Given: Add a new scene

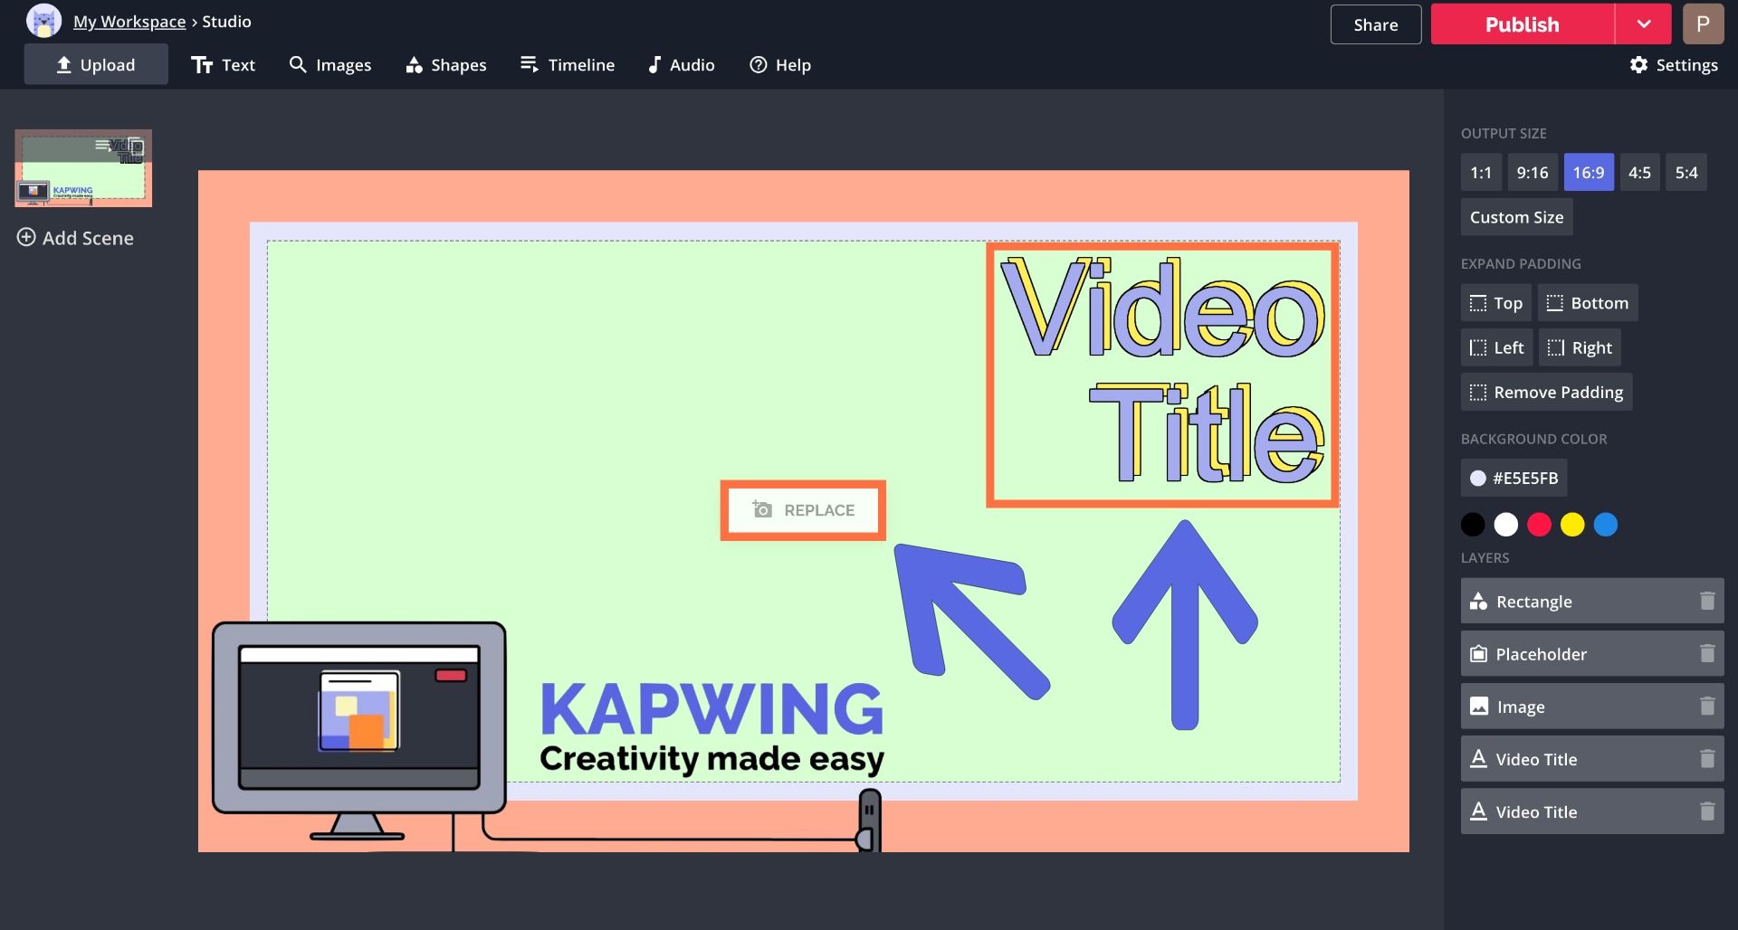Looking at the screenshot, I should [x=76, y=238].
